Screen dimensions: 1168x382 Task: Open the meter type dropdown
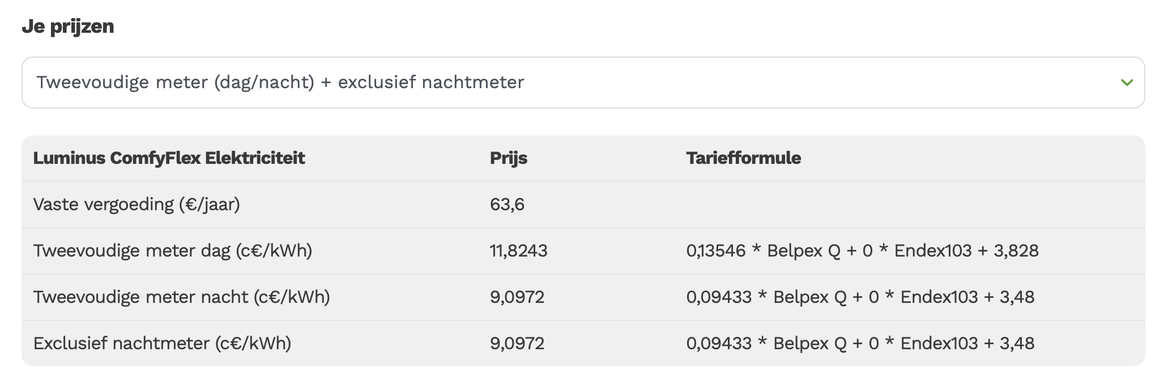[x=582, y=83]
